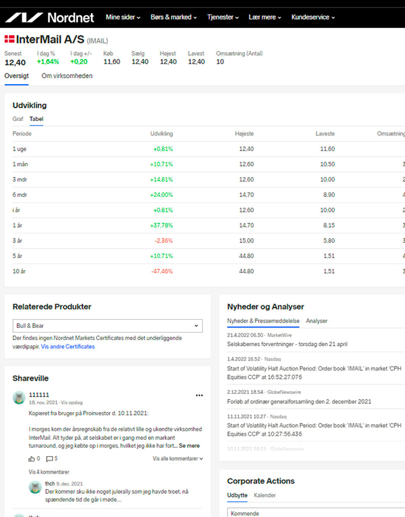Open news Forløb af ordinær generalforsamling
The width and height of the screenshot is (405, 517).
tap(299, 401)
